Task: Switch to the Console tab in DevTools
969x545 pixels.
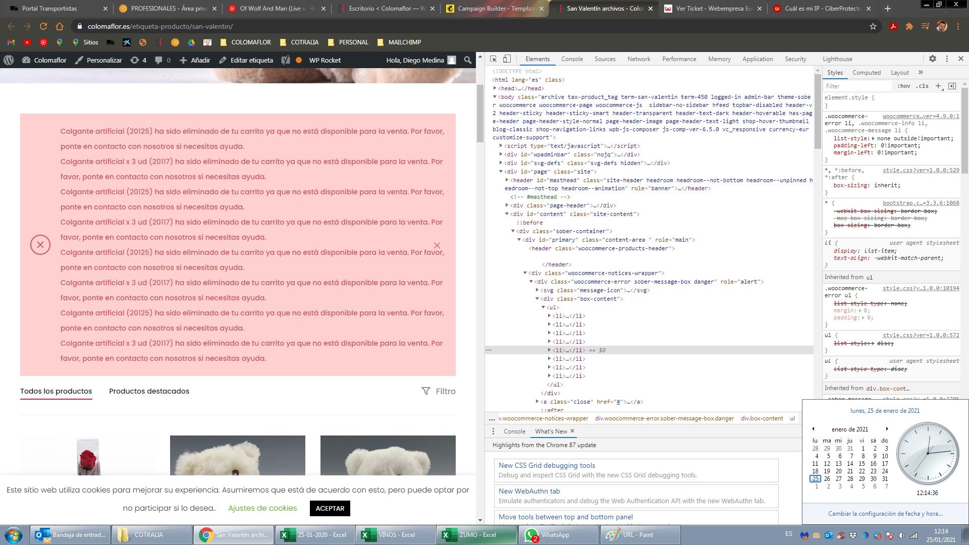Action: point(572,59)
